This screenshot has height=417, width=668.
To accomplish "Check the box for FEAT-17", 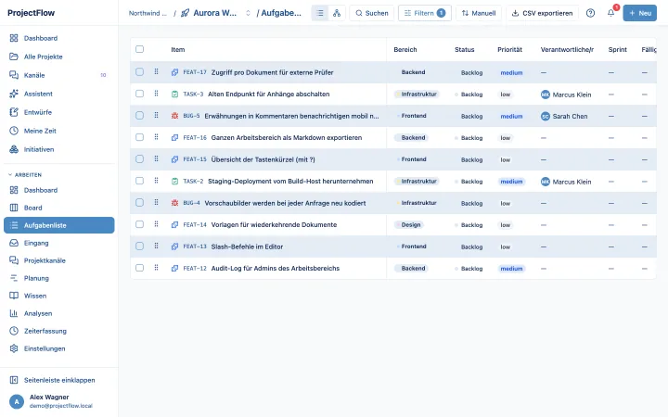I will click(140, 72).
